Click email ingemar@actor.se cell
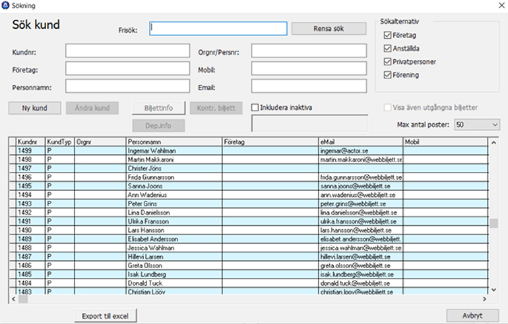Screen dimensions: 508x324 pos(361,151)
